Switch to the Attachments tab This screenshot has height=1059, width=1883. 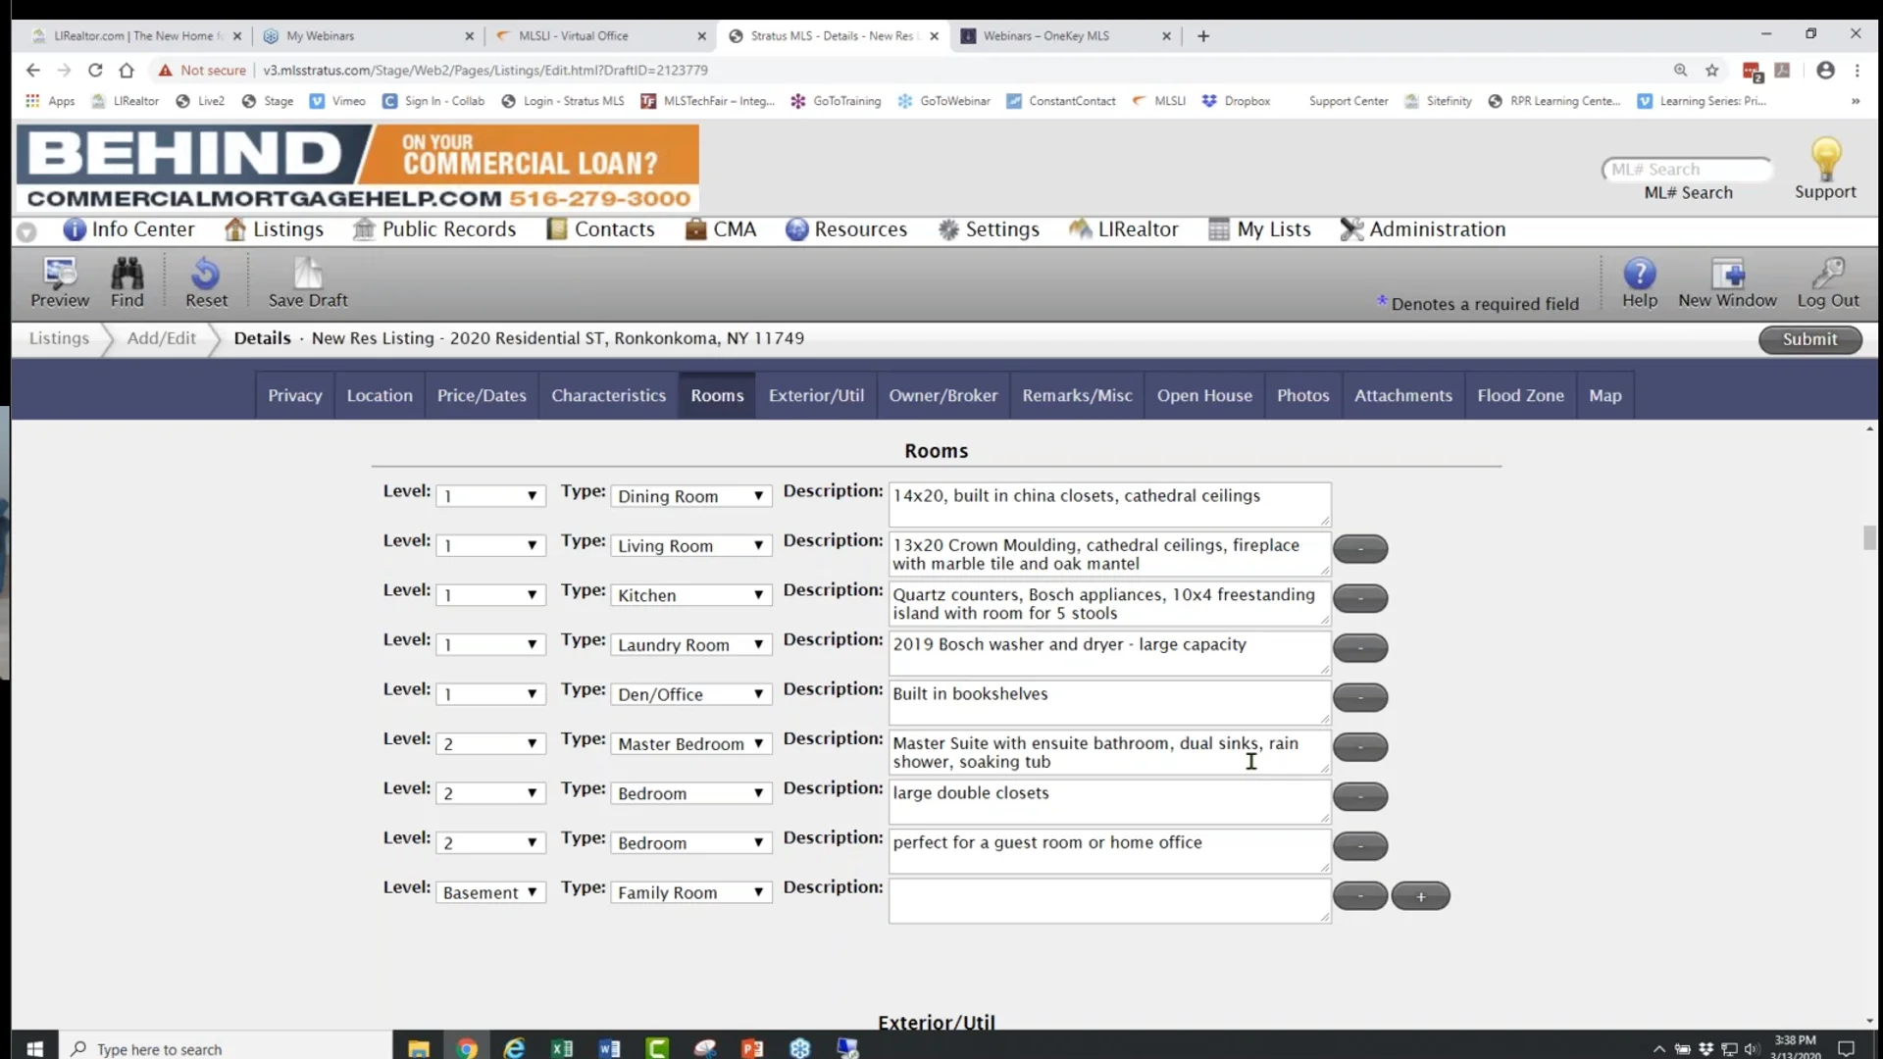(1402, 395)
